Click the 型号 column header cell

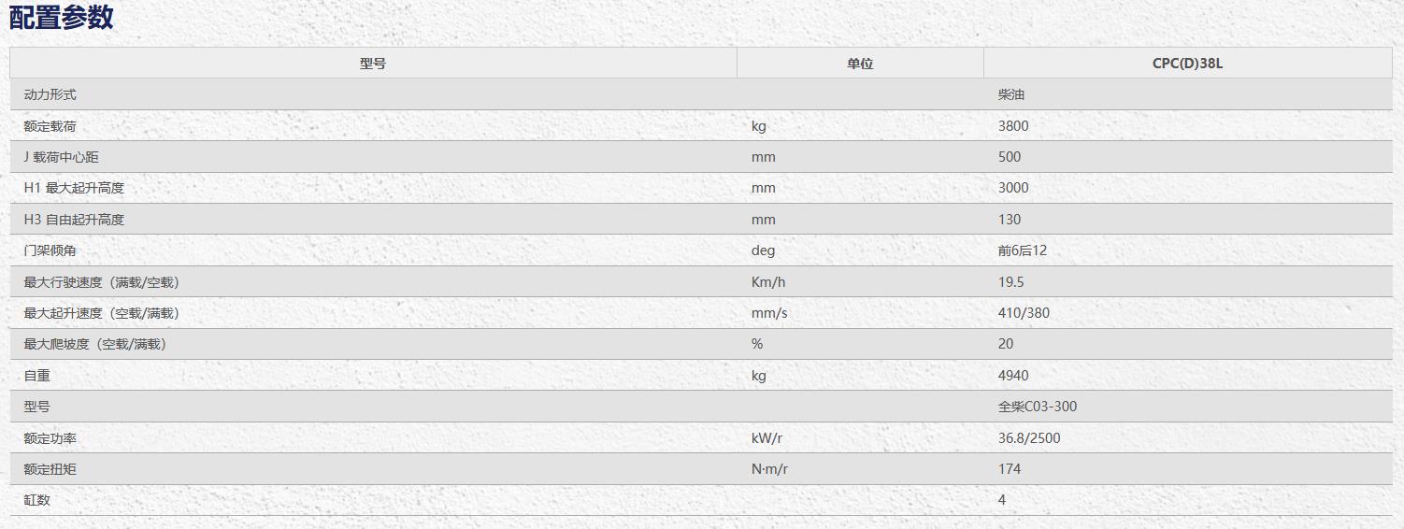click(x=373, y=64)
